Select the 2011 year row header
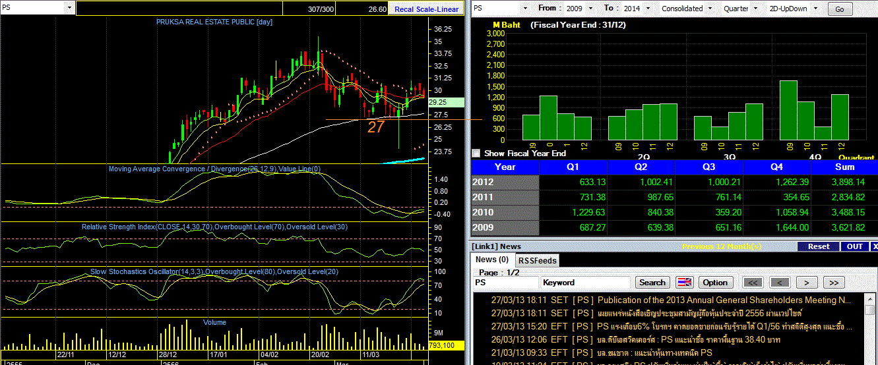 pos(505,198)
